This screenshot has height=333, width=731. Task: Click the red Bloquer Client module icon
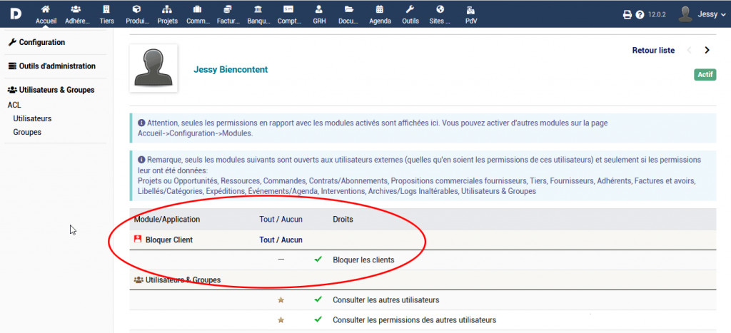click(138, 240)
